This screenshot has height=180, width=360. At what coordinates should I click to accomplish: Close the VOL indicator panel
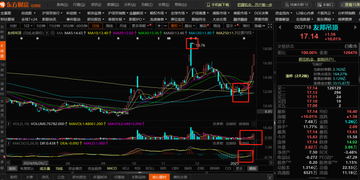[254, 124]
